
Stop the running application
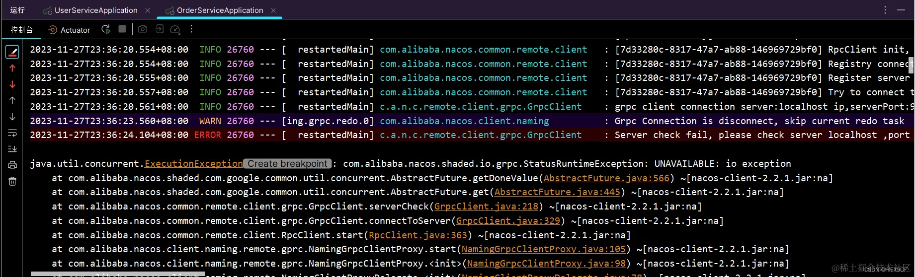122,29
